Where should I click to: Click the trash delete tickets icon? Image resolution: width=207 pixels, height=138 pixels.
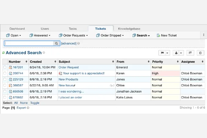point(200,53)
